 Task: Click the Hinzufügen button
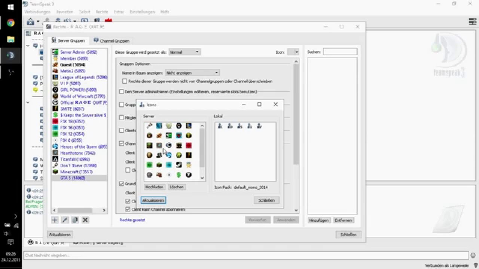point(319,220)
